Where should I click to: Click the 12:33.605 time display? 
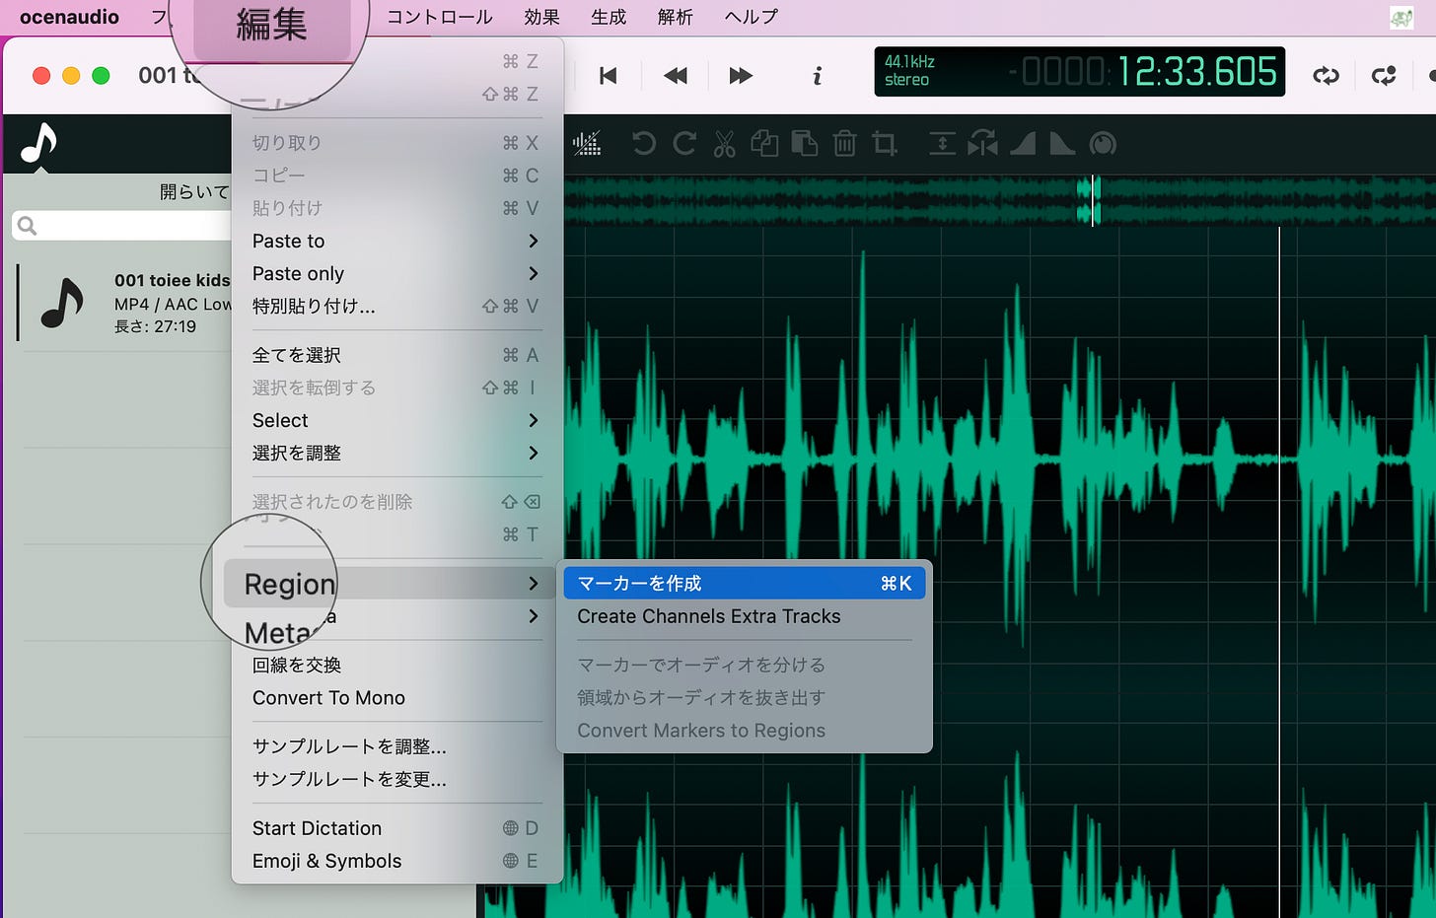coord(1196,72)
